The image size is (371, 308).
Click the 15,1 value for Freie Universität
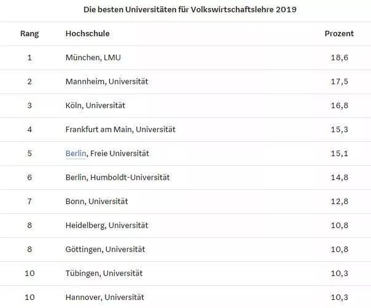[339, 154]
